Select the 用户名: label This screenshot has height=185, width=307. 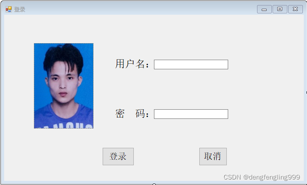tap(132, 64)
